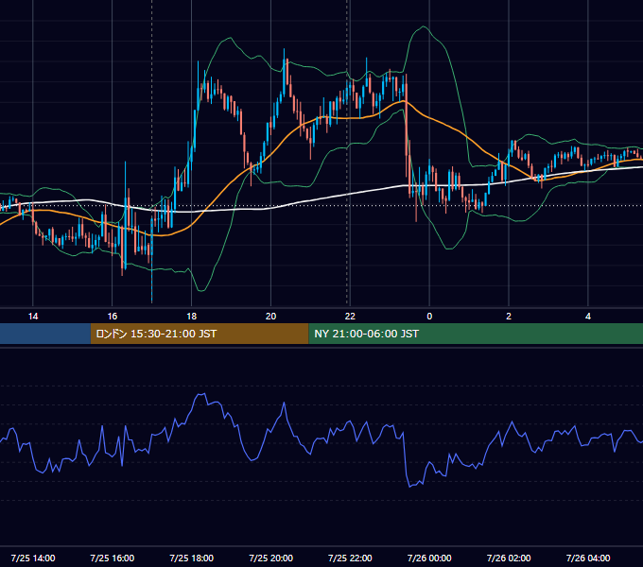
Task: Click the 7/25 18:00 date label
Action: [192, 558]
